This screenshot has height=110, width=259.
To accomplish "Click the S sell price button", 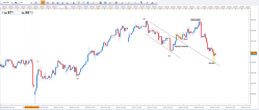I will click(x=3, y=12).
